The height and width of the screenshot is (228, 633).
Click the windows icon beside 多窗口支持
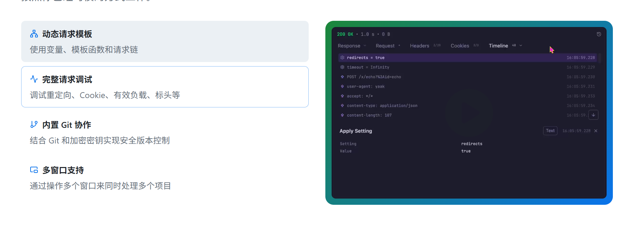(x=34, y=170)
